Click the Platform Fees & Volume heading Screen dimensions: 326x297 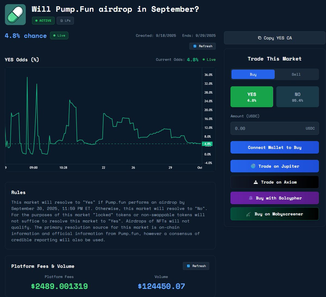pos(43,266)
